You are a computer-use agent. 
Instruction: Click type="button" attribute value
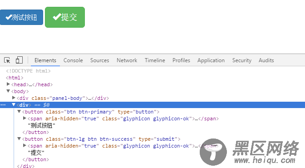(144, 112)
